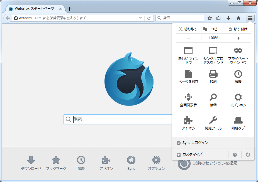Zoom in with the plus button

pos(238,38)
